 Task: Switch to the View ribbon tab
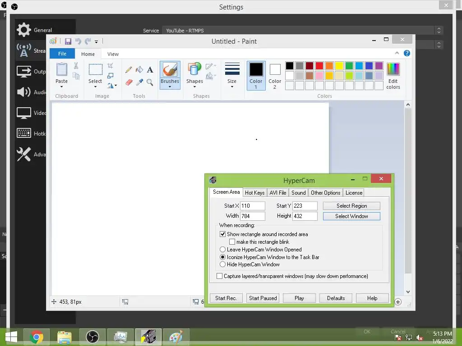point(113,54)
